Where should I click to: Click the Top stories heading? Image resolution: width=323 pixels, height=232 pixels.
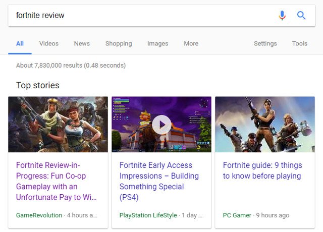(x=38, y=85)
